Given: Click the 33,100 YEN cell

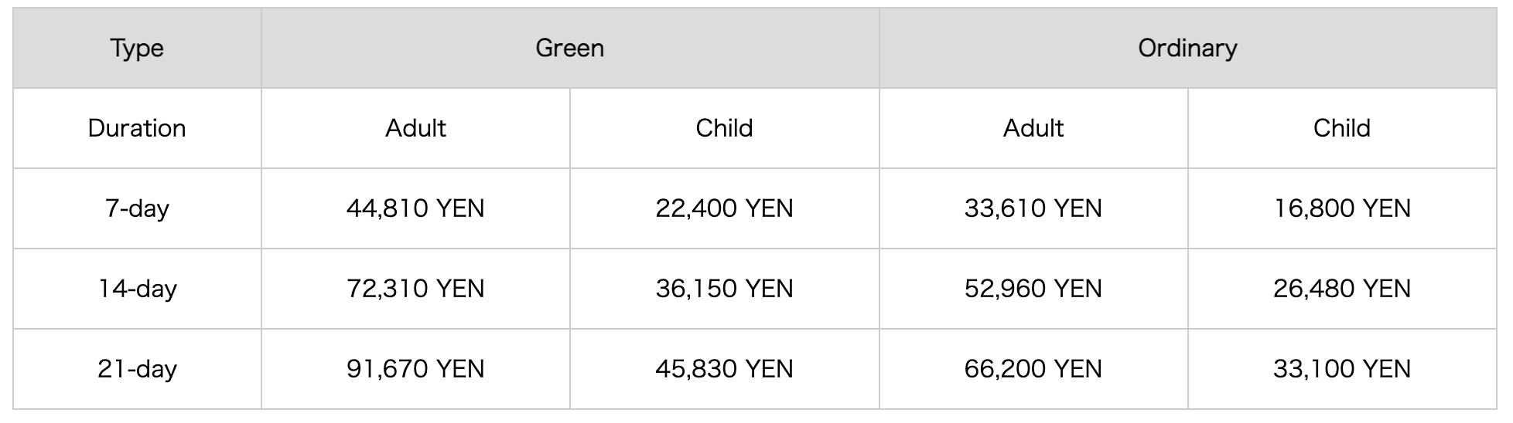Looking at the screenshot, I should 1342,369.
